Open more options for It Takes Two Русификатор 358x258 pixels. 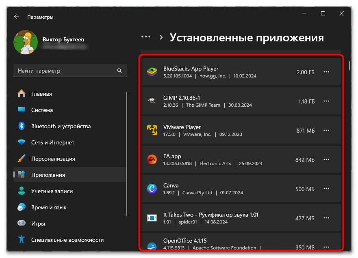[326, 218]
